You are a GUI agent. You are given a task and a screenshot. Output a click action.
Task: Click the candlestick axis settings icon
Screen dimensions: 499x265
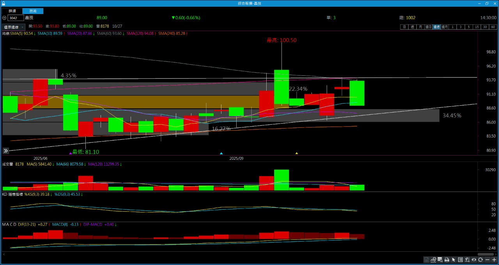[x=467, y=260]
